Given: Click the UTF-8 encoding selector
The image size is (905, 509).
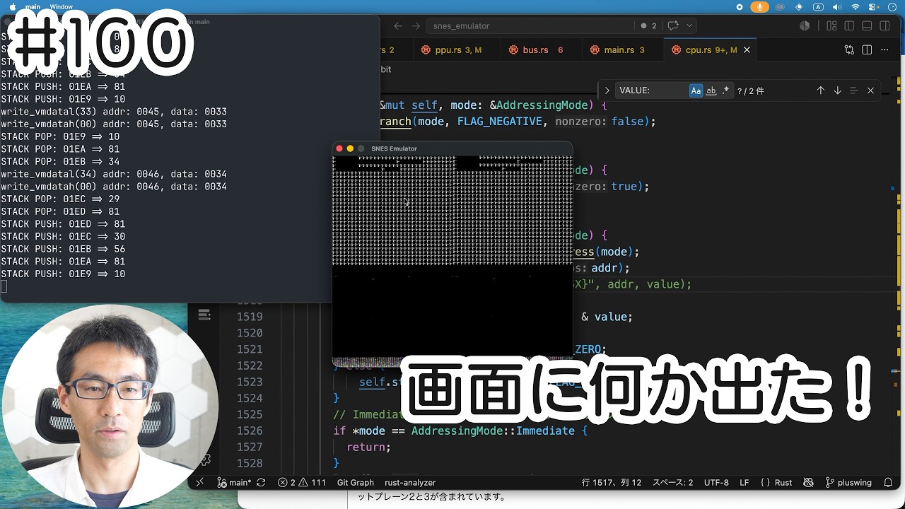Looking at the screenshot, I should 716,482.
